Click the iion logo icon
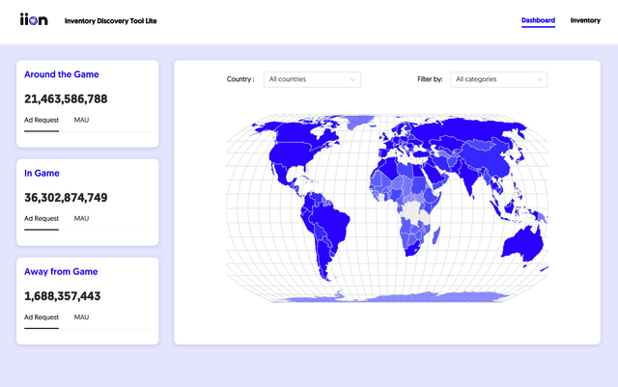This screenshot has width=618, height=387. tap(34, 20)
